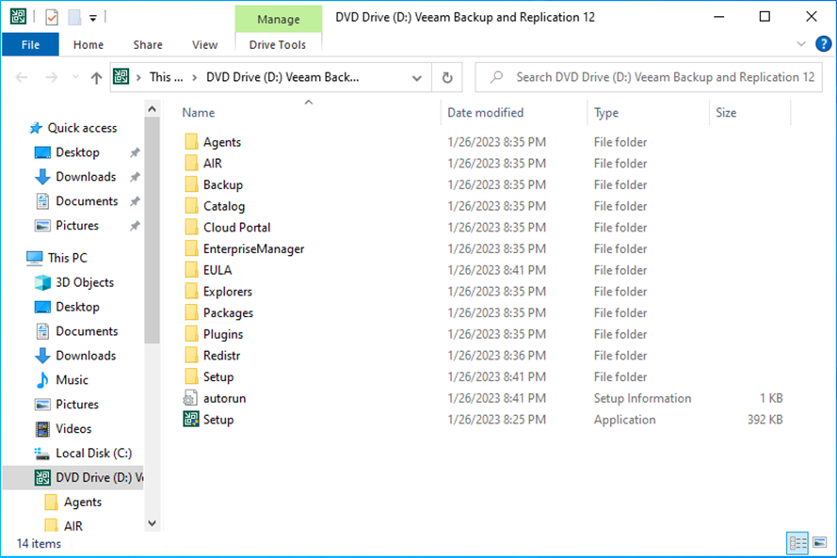The width and height of the screenshot is (837, 558).
Task: Select the Packages folder
Action: [228, 312]
